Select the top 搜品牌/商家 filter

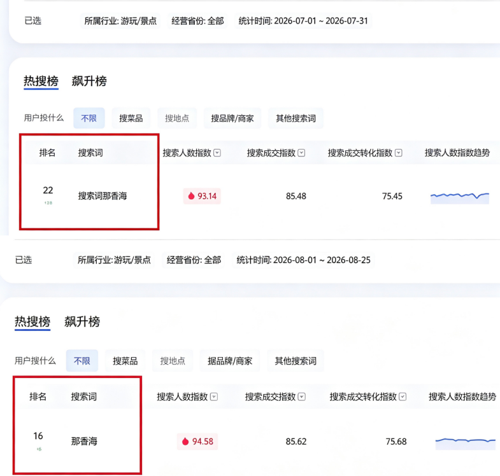(x=232, y=118)
